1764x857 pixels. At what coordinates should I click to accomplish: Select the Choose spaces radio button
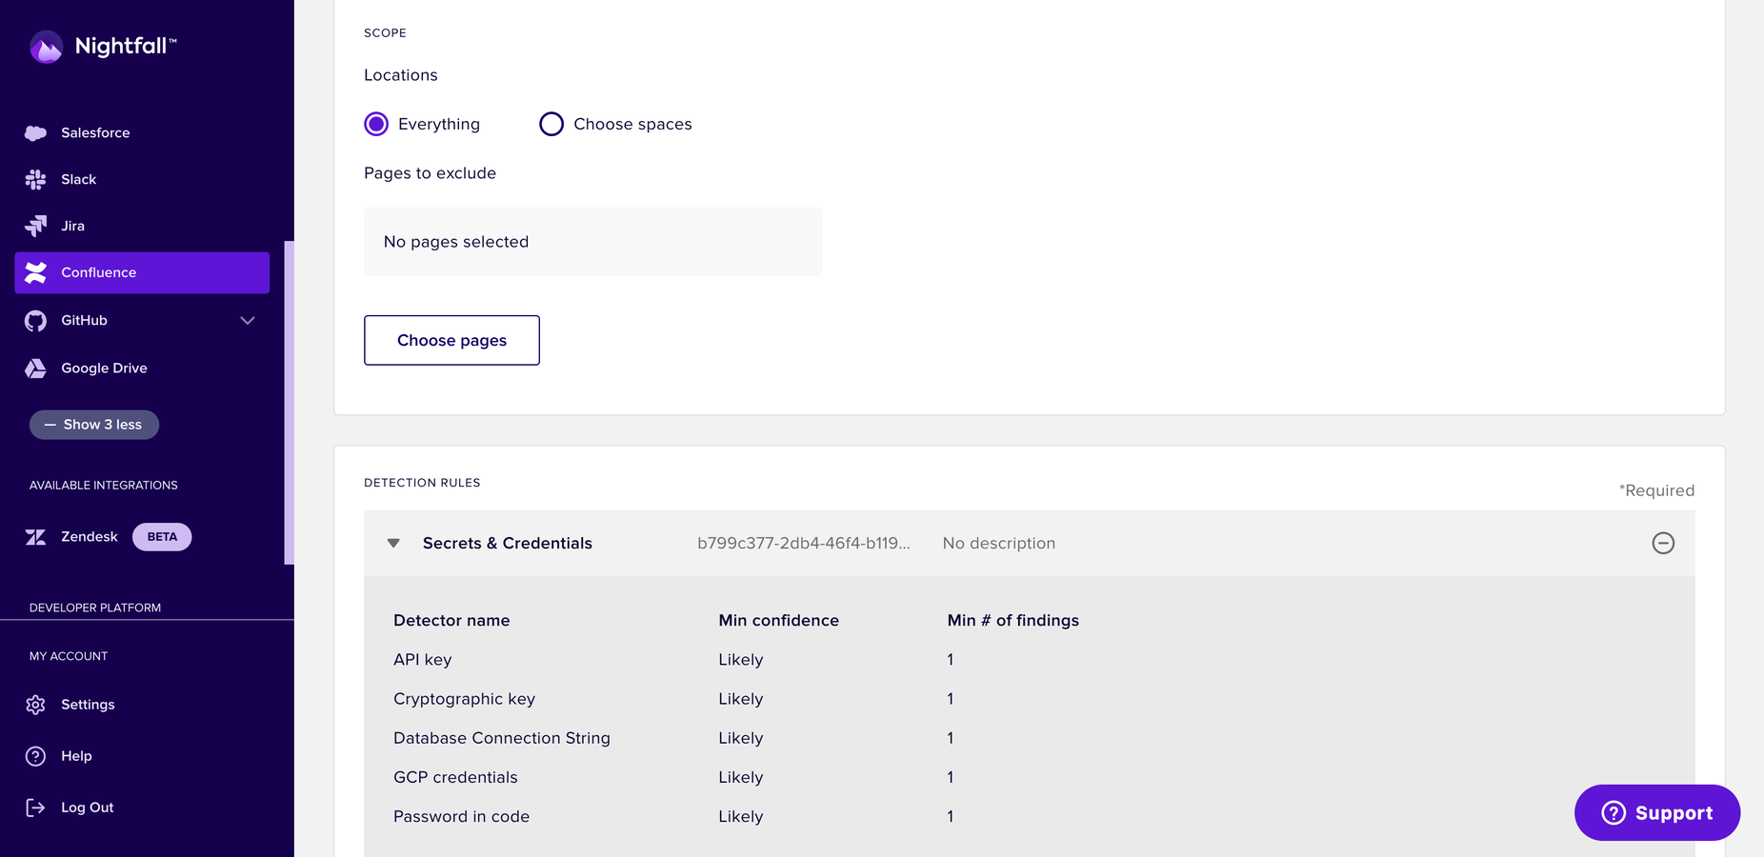tap(551, 124)
